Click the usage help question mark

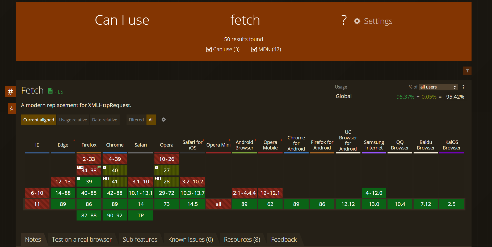click(x=464, y=87)
